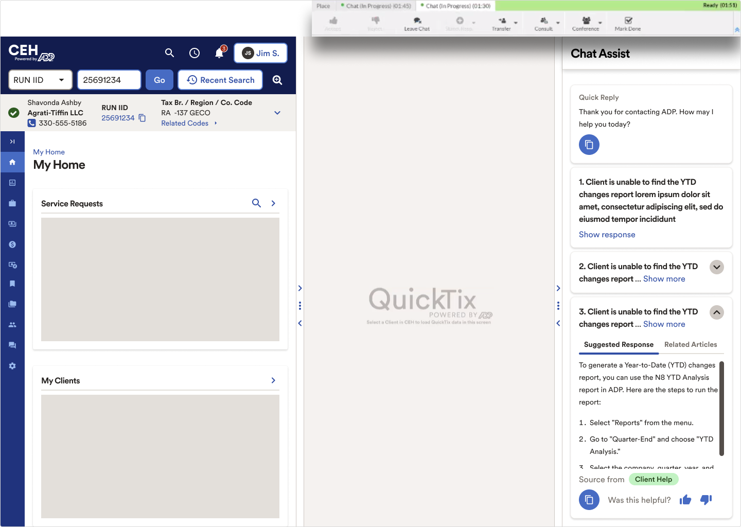
Task: Open advanced search zoom icon
Action: (x=277, y=80)
